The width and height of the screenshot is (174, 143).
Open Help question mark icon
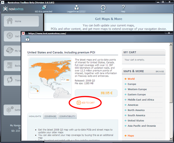coord(123,8)
